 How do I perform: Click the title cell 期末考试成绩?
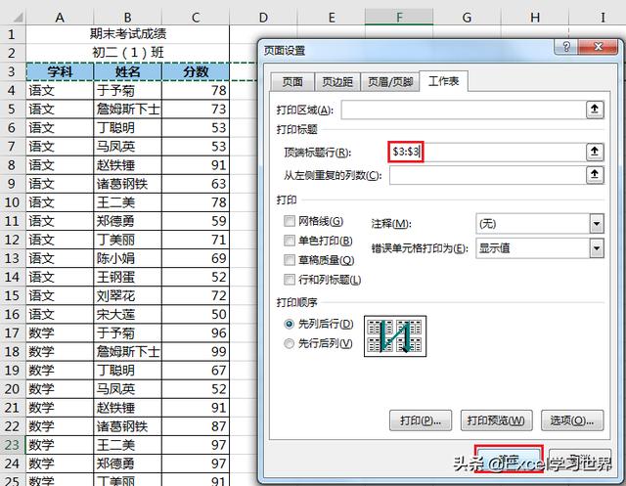coord(128,34)
